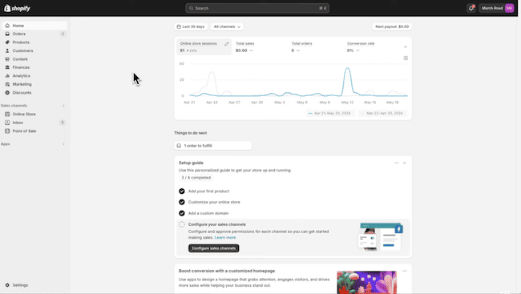Click the Apr 21–May 20, 2024 legend
This screenshot has height=294, width=521.
pyautogui.click(x=329, y=113)
